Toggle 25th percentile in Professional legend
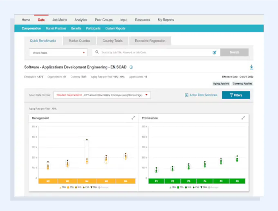Viewport: 278px width, 211px height. pyautogui.click(x=180, y=187)
